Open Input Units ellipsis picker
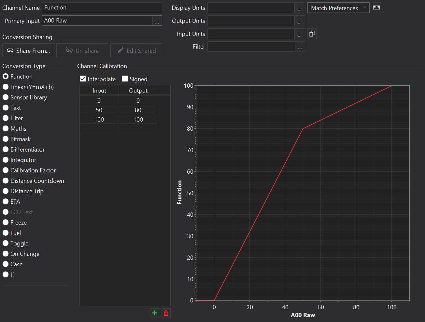The height and width of the screenshot is (322, 425). tap(300, 34)
